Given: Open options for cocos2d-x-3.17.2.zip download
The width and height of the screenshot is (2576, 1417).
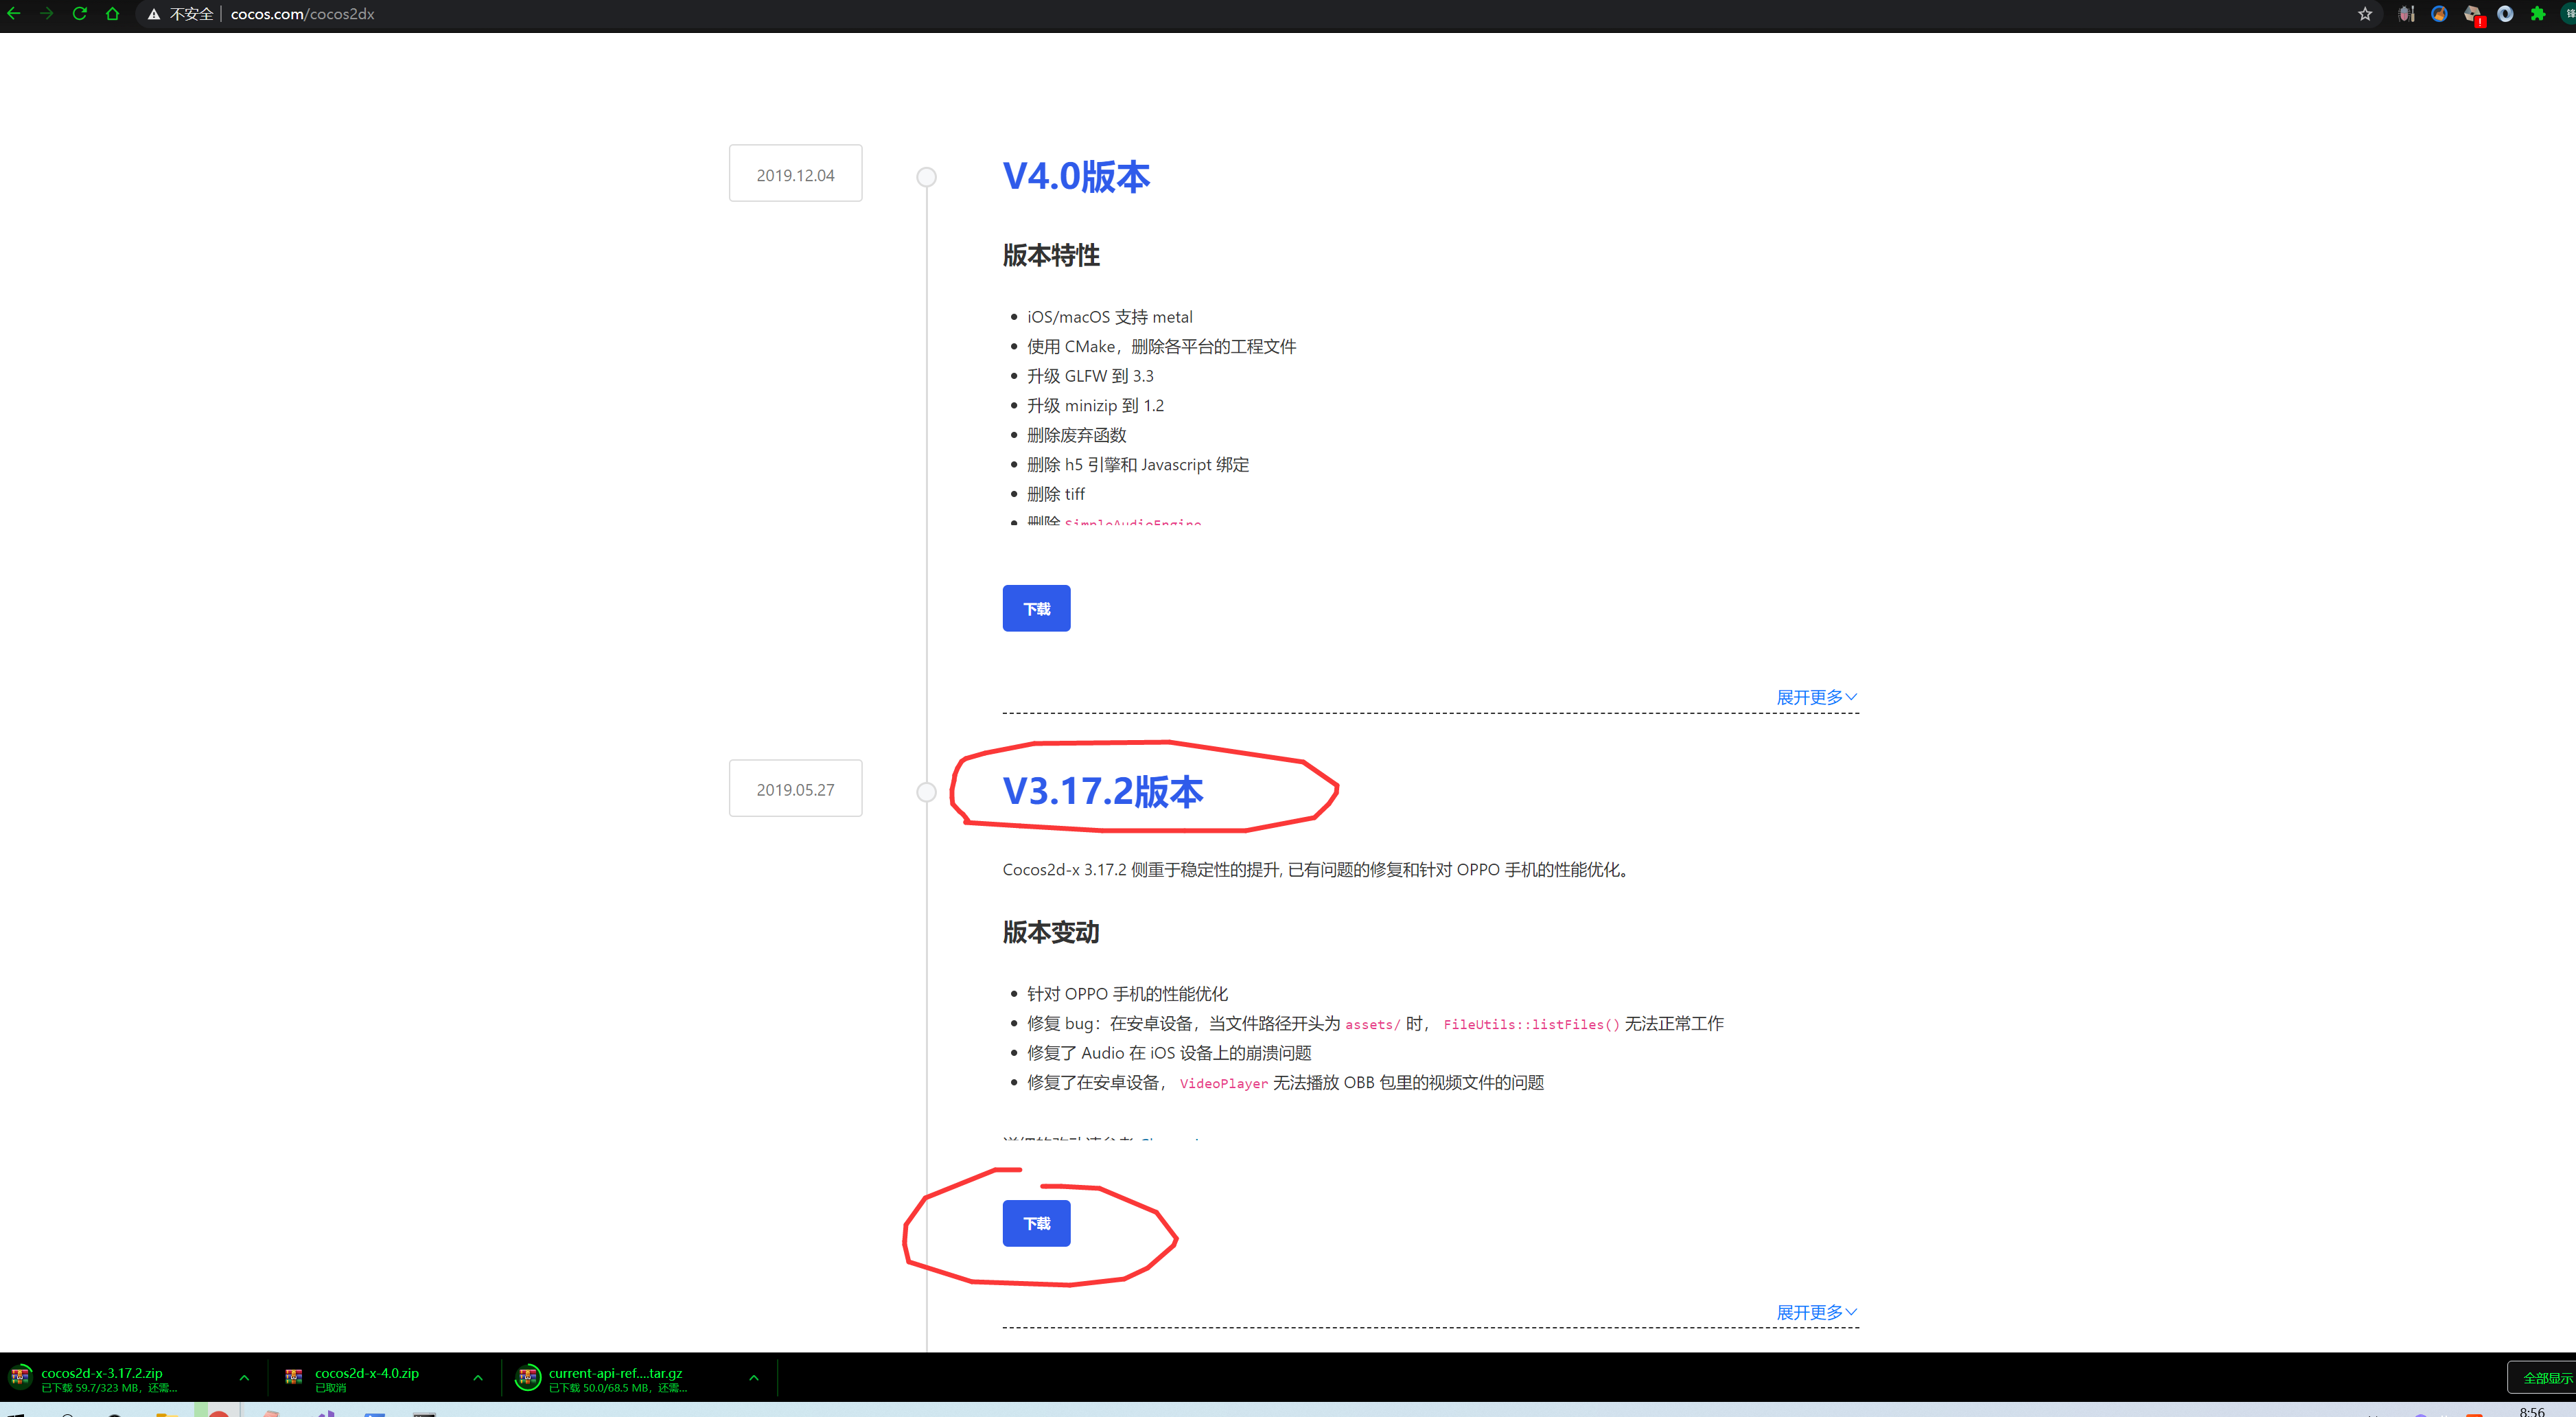Looking at the screenshot, I should 244,1378.
